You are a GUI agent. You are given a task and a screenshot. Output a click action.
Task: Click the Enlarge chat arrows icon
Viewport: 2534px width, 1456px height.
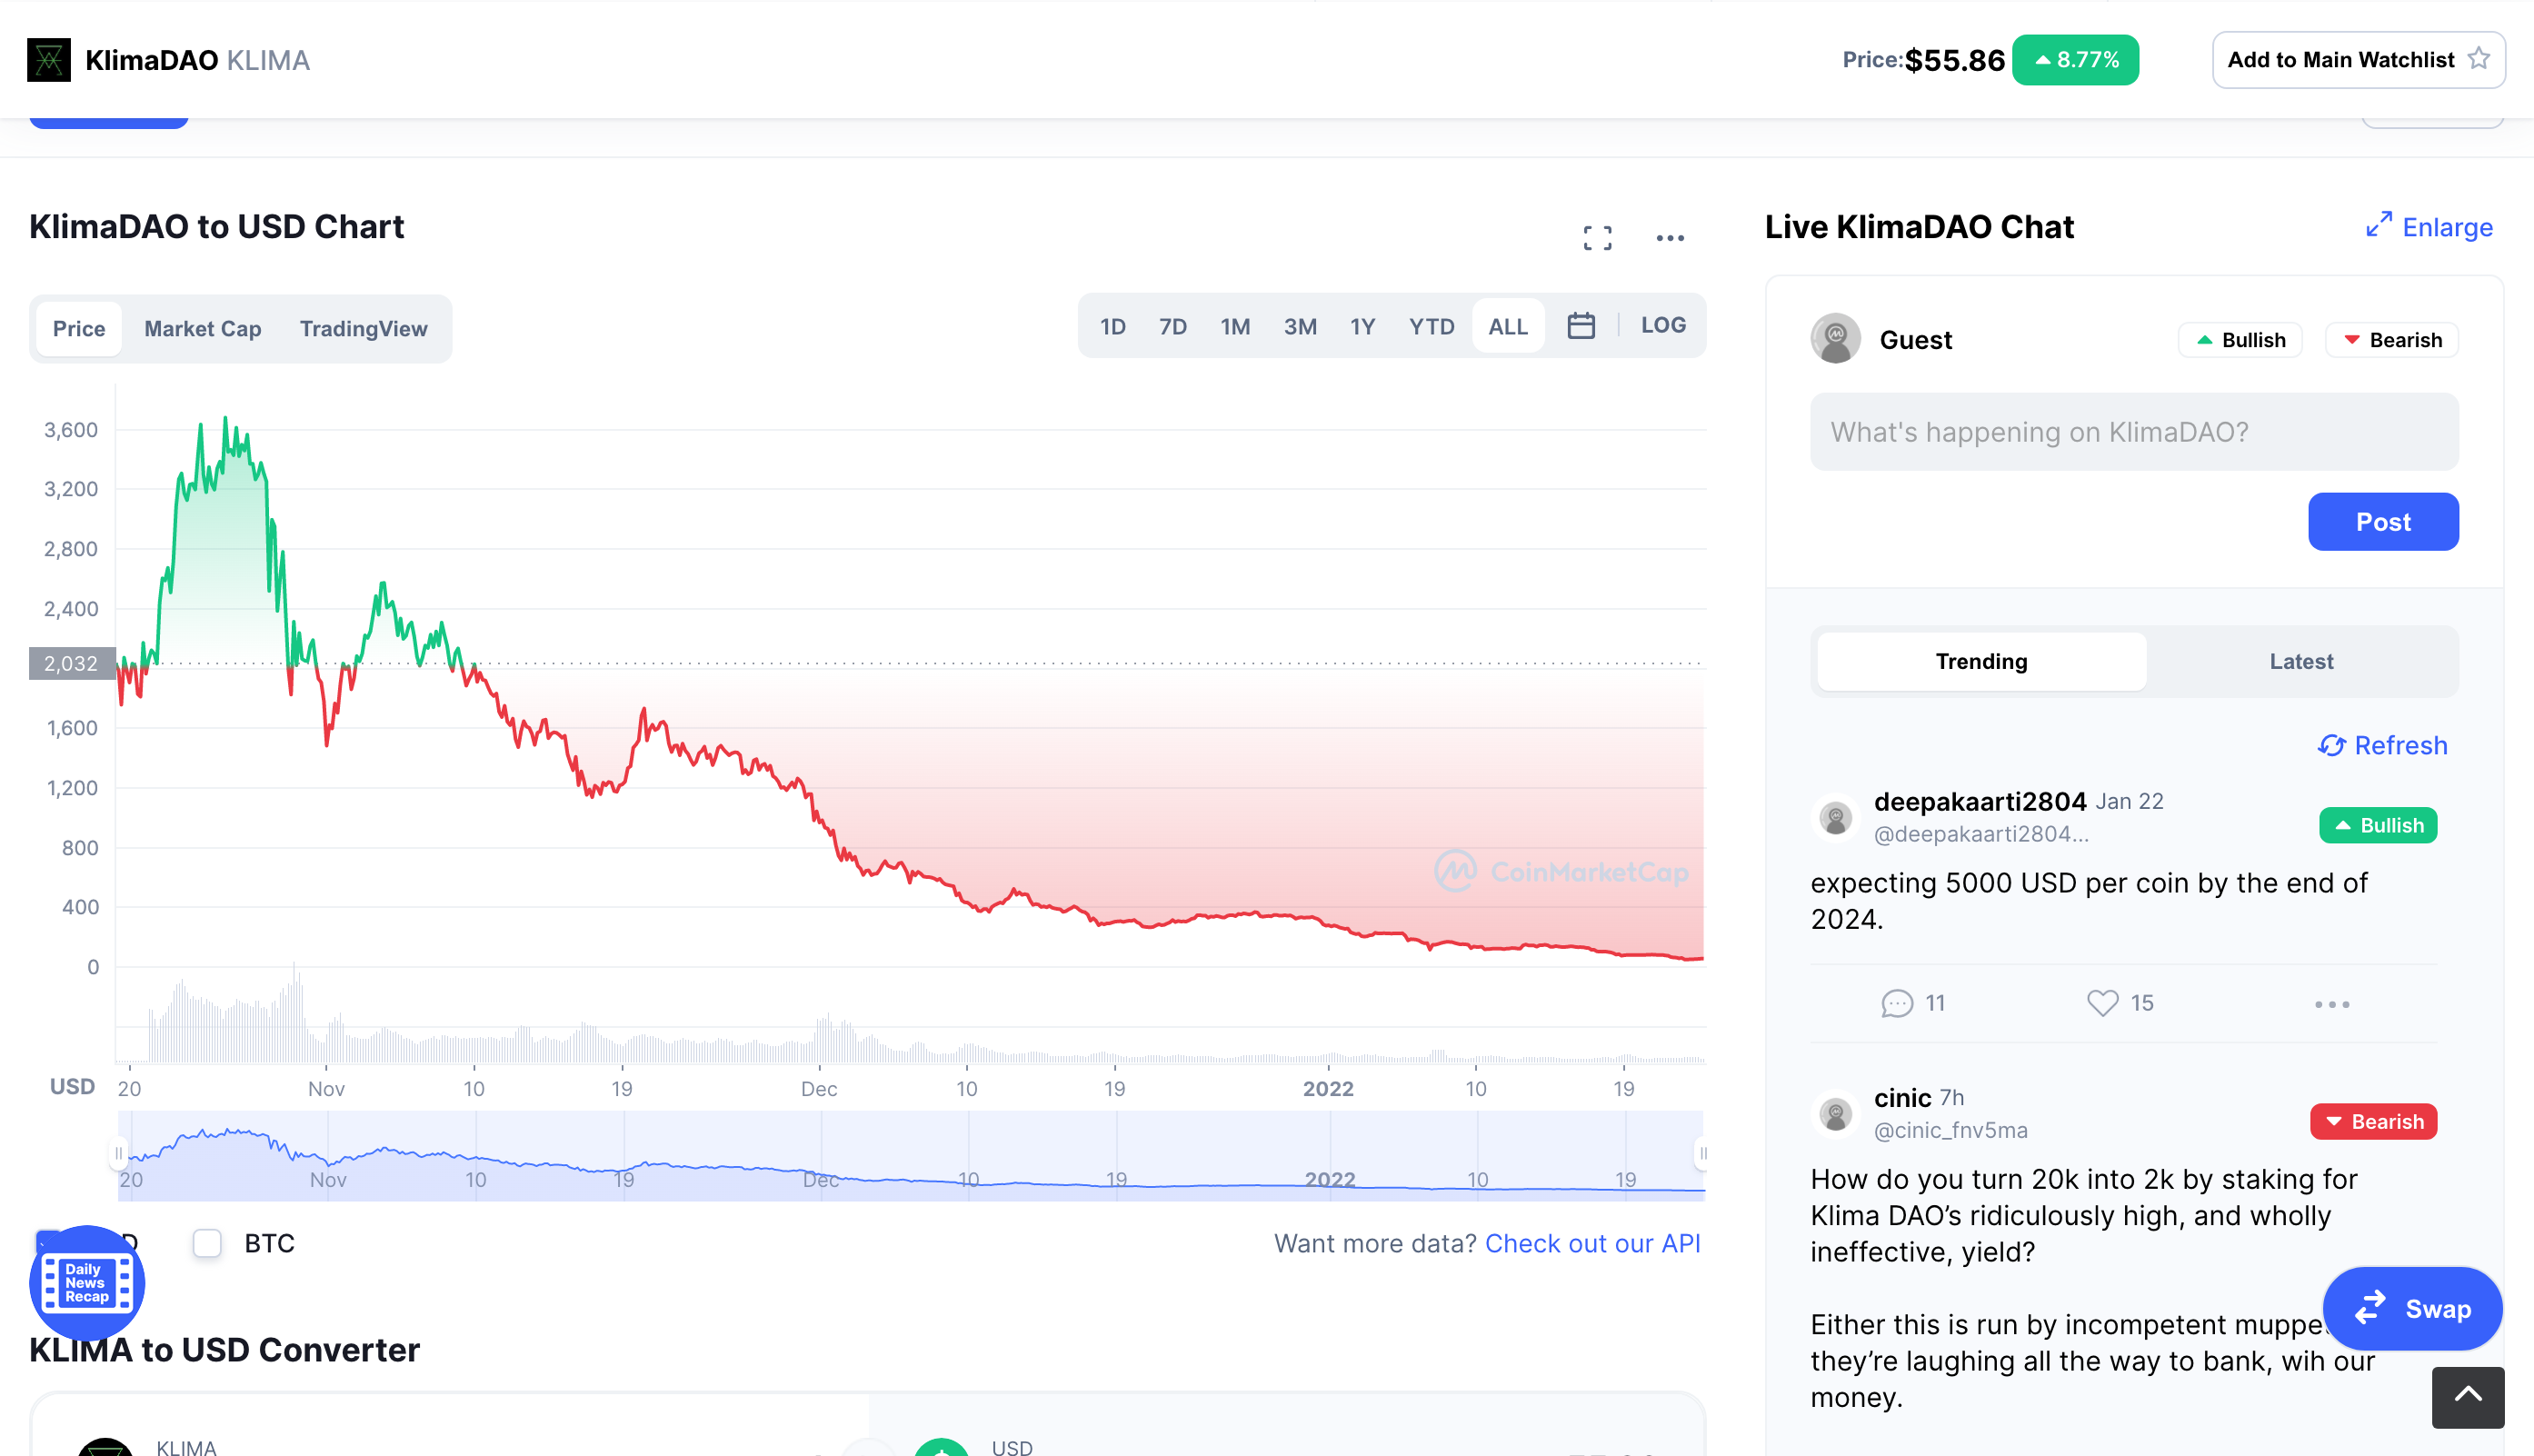pos(2378,225)
